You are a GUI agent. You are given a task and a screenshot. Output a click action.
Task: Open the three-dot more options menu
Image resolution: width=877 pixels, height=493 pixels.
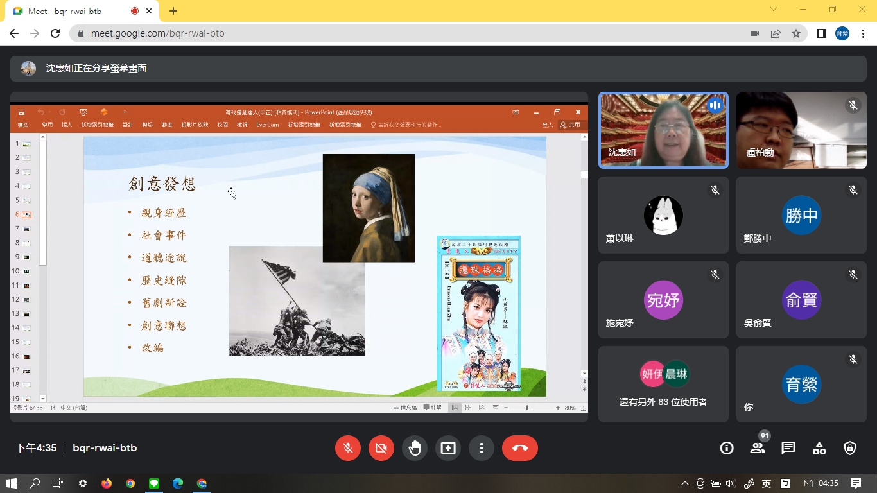[482, 448]
